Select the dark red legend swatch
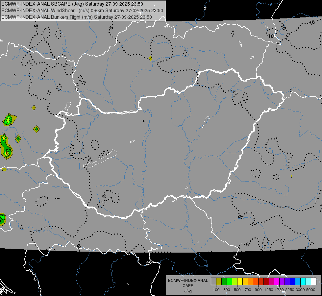 266,281
